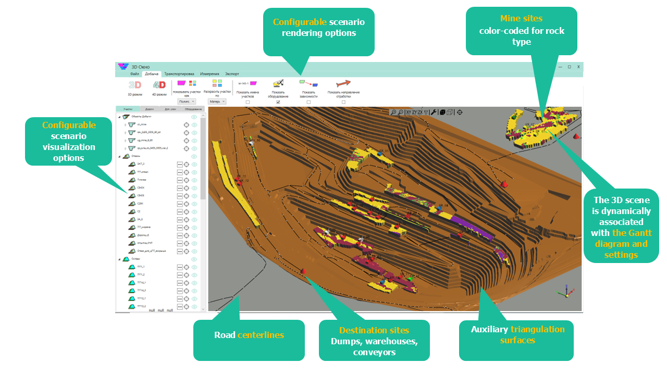Activate 4D режим mode
The height and width of the screenshot is (375, 667).
[159, 86]
